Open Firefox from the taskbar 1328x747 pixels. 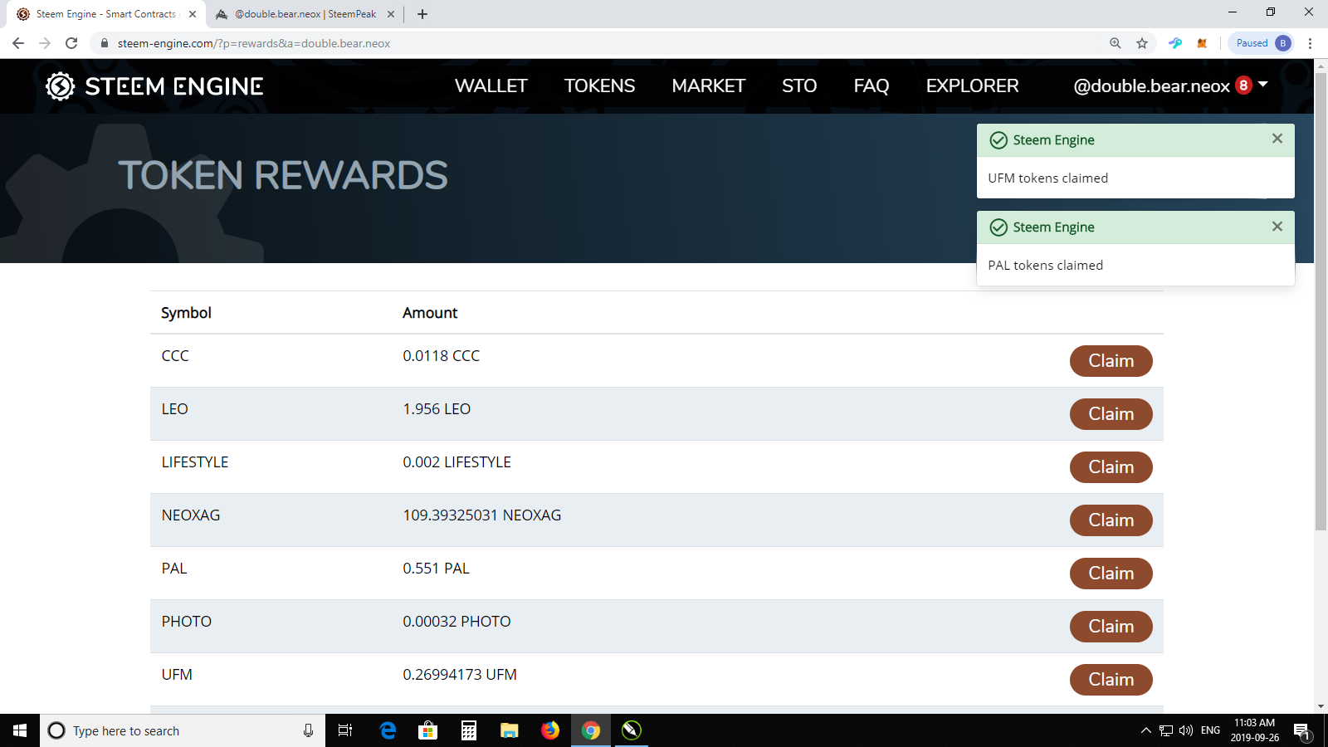click(x=550, y=730)
